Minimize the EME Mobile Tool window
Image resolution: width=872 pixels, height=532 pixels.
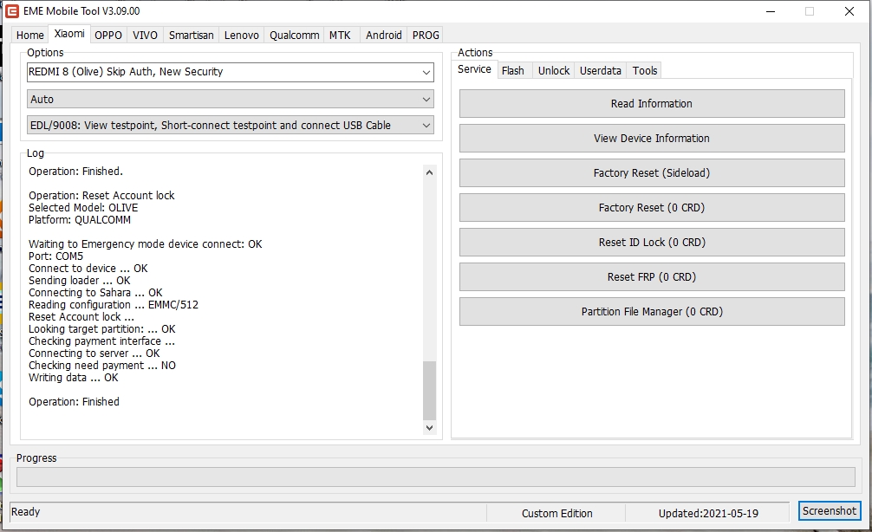click(771, 11)
